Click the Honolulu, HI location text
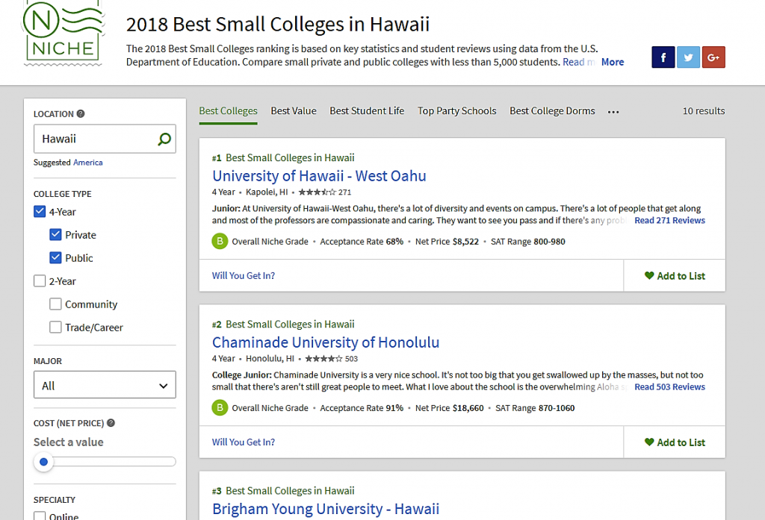The image size is (765, 520). point(270,359)
